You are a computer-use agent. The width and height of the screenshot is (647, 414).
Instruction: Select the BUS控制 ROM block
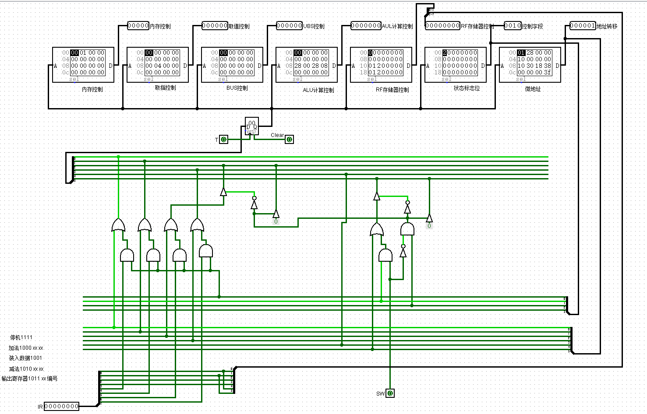click(x=232, y=65)
